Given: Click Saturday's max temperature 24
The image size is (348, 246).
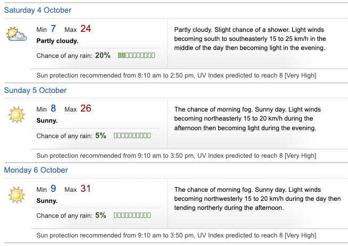Looking at the screenshot, I should tap(86, 29).
